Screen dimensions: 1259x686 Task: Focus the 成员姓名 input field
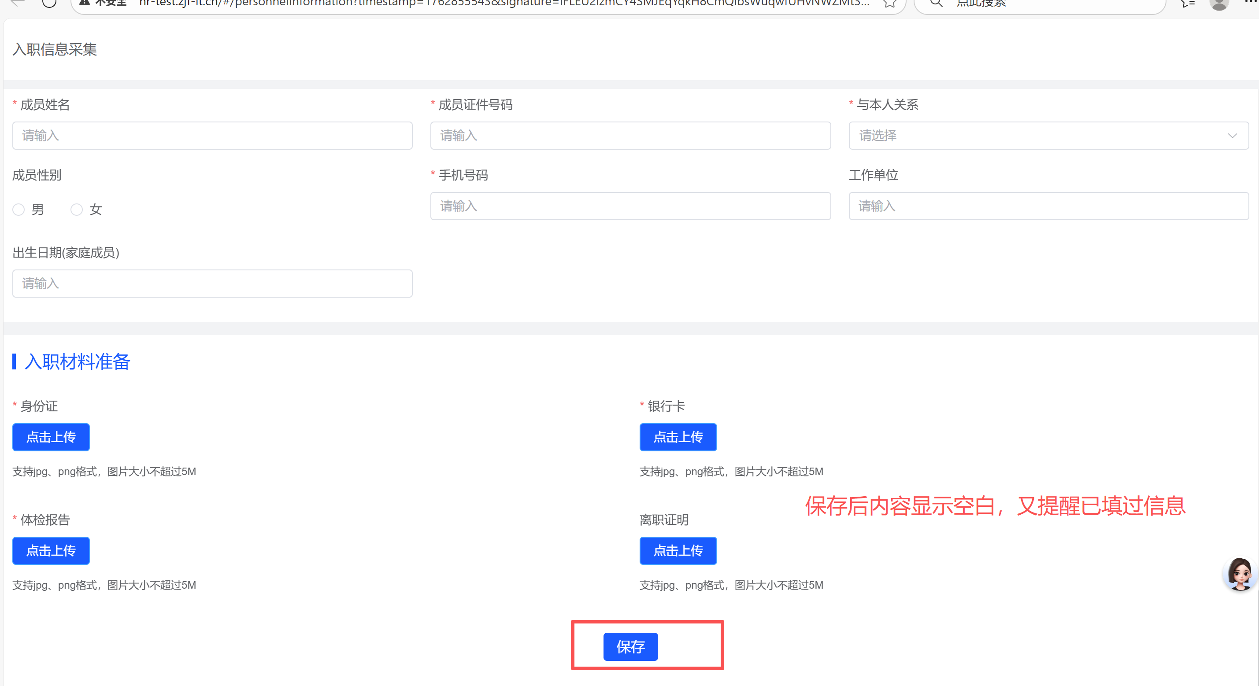point(212,135)
